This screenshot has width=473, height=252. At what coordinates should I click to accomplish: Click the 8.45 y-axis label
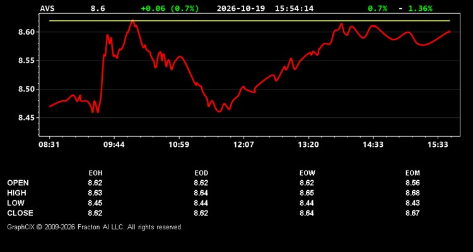(27, 118)
